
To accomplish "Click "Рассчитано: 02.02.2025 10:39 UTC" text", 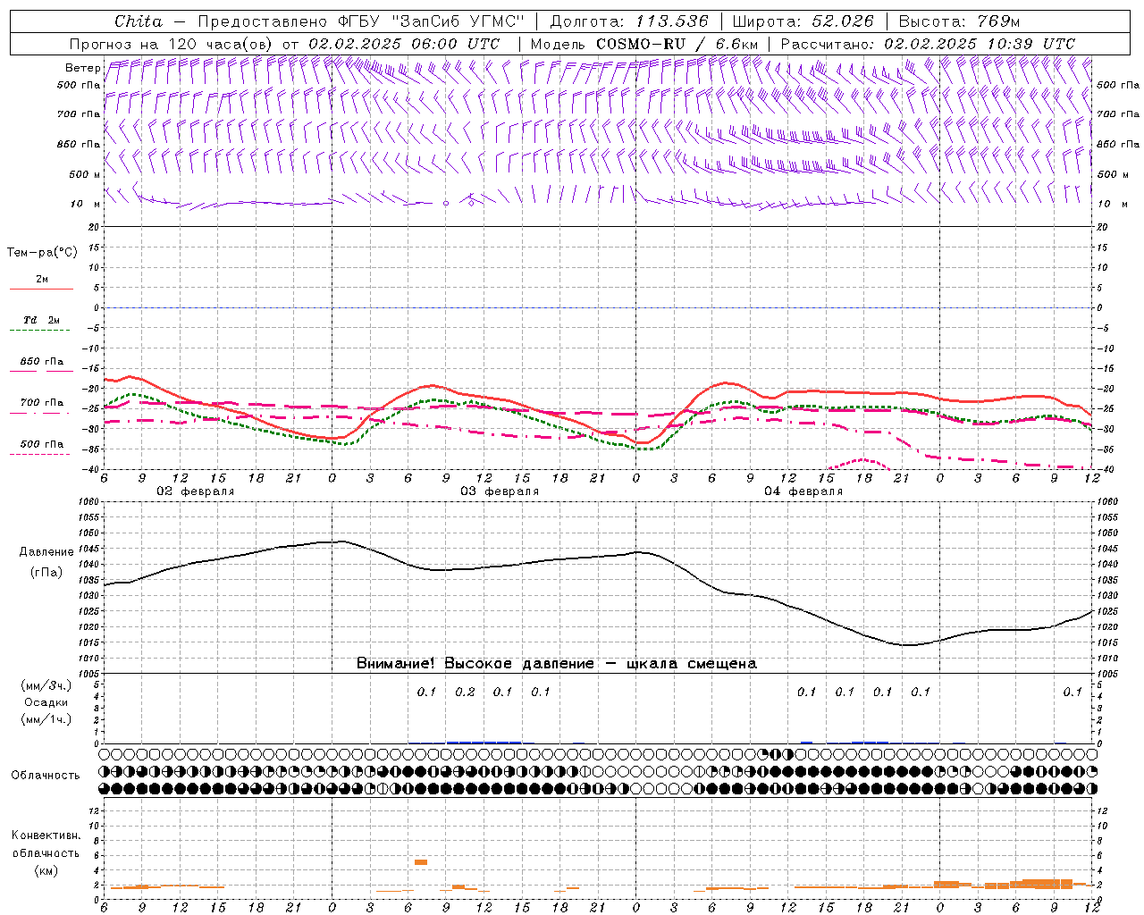I will pyautogui.click(x=928, y=44).
